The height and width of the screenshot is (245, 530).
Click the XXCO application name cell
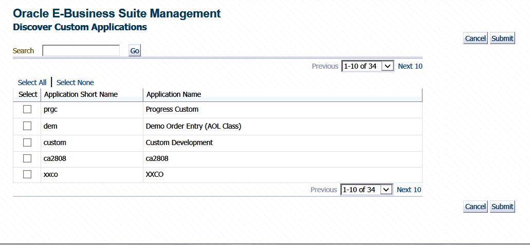(283, 175)
